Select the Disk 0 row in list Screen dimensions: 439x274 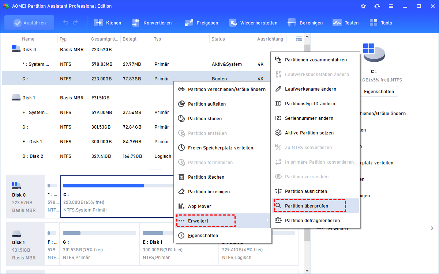(153, 49)
